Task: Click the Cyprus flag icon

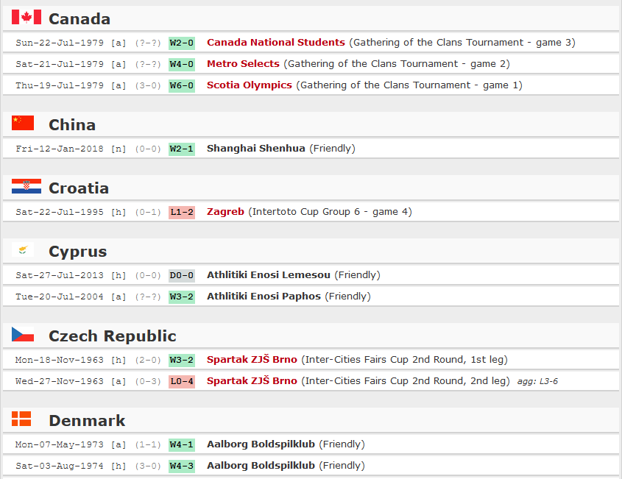Action: pyautogui.click(x=23, y=249)
